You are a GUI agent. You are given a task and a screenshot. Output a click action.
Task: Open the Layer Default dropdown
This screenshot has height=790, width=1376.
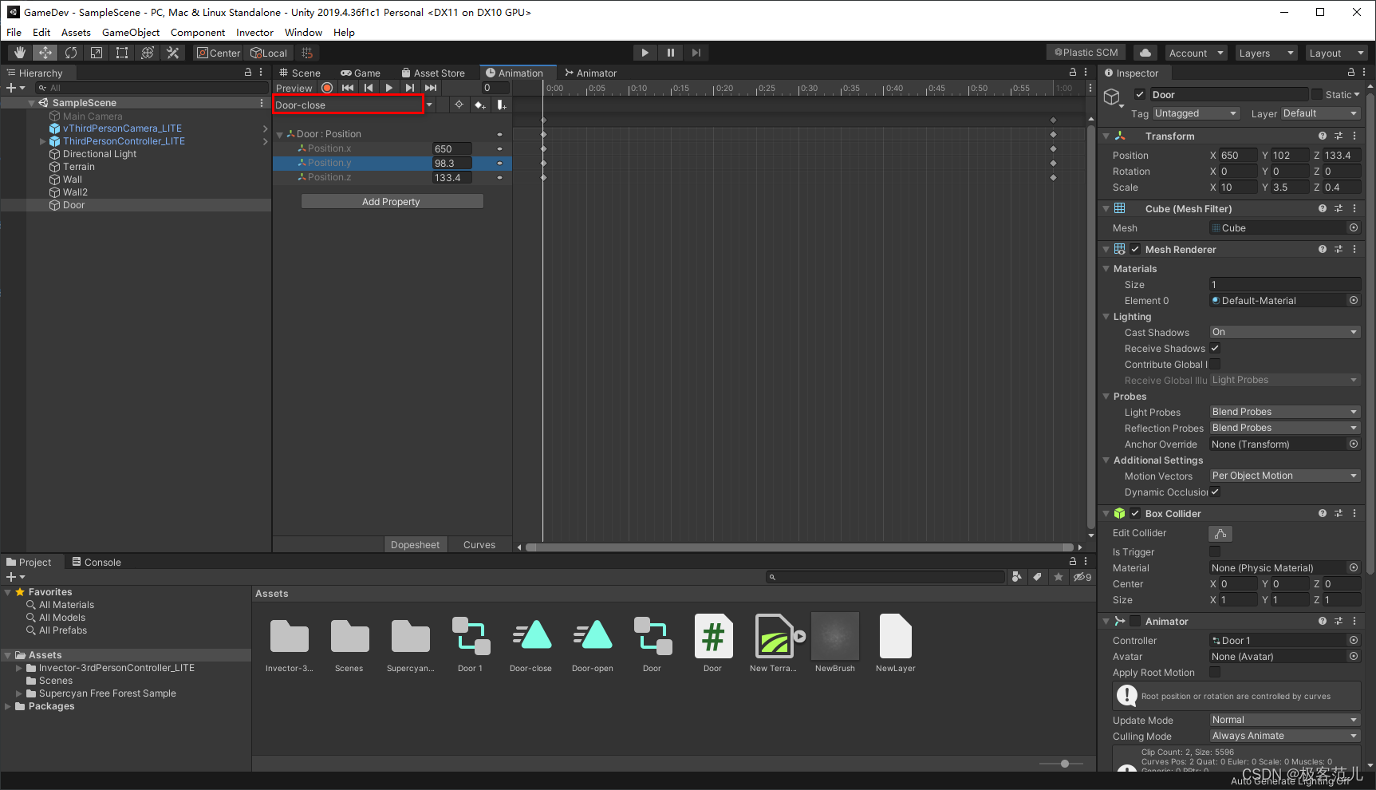click(x=1320, y=113)
